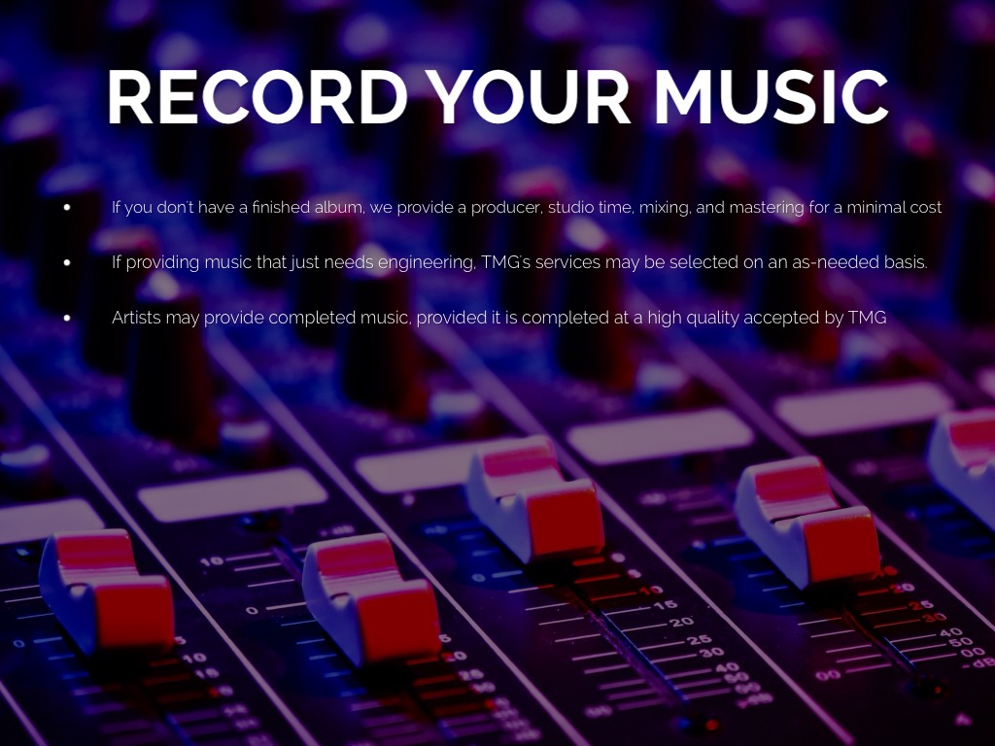Click the second bullet point dot
This screenshot has height=746, width=995.
67,262
